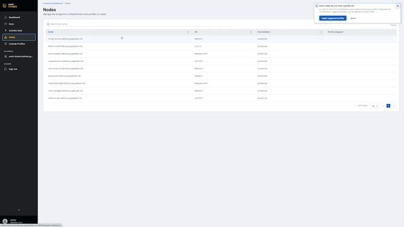Screen dimensions: 404x227
Task: Open the Environment column sort arrows
Action: (321, 32)
